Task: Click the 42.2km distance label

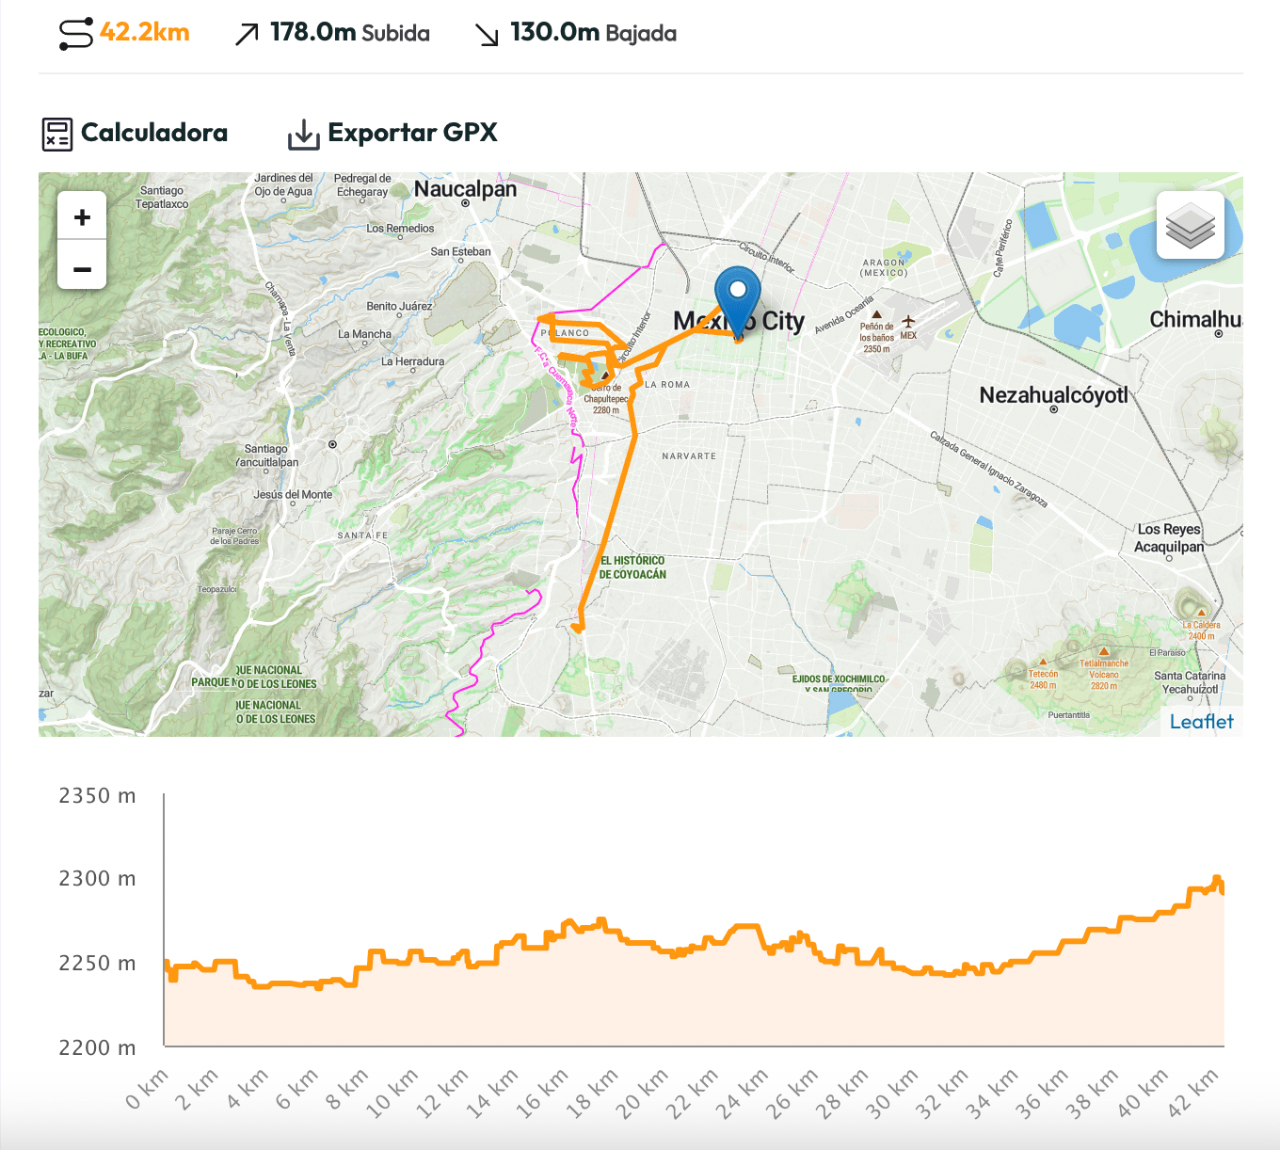Action: (x=145, y=32)
